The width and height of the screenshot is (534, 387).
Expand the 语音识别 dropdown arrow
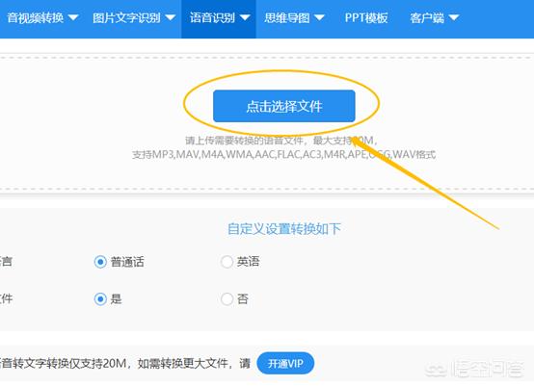click(x=245, y=17)
